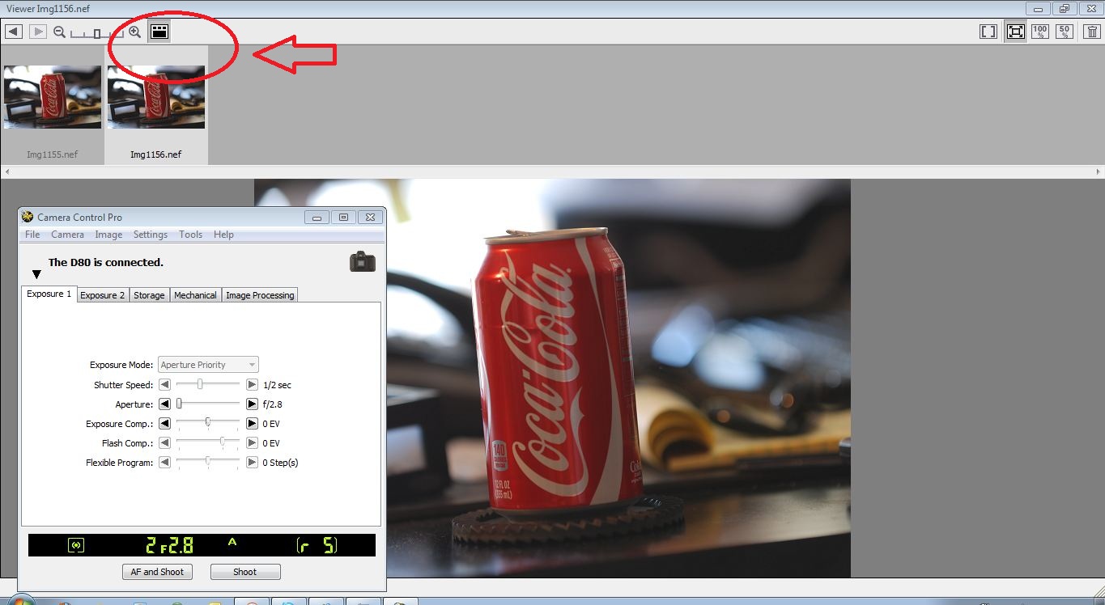The height and width of the screenshot is (605, 1105).
Task: Decrease Aperture with left arrow
Action: click(x=164, y=404)
